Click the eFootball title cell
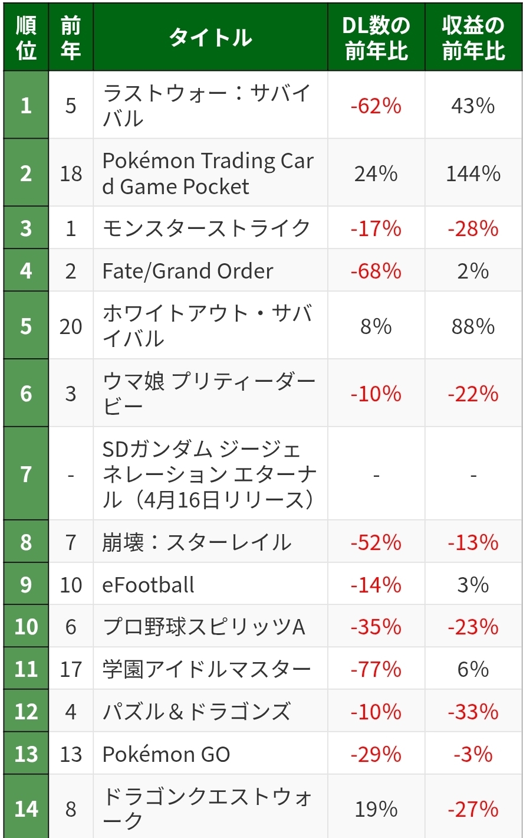 (148, 585)
